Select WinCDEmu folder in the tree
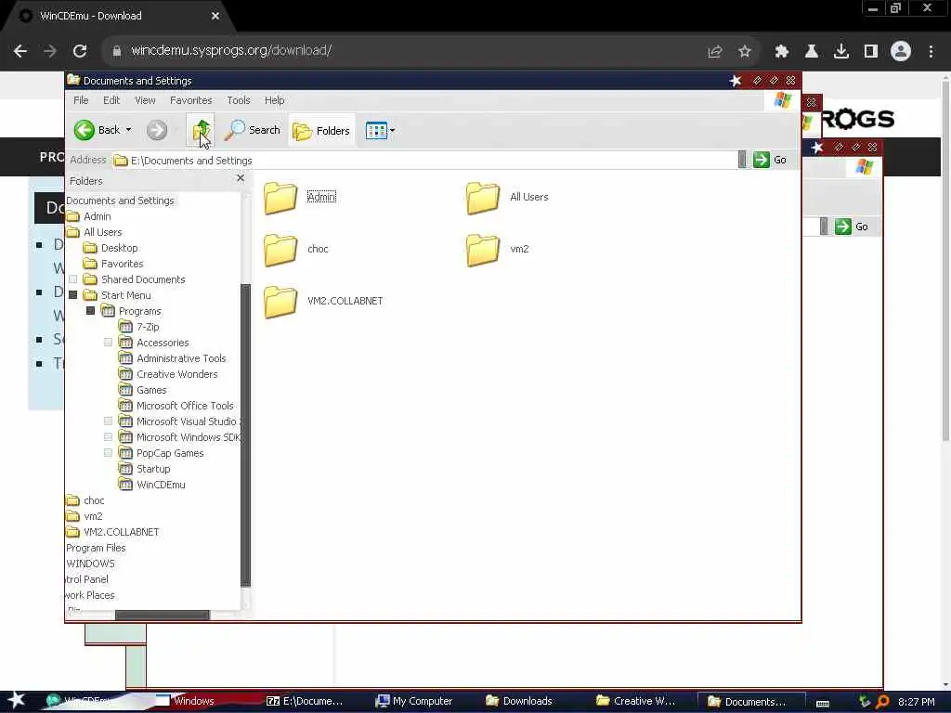Screen dimensions: 951x713 pyautogui.click(x=161, y=485)
